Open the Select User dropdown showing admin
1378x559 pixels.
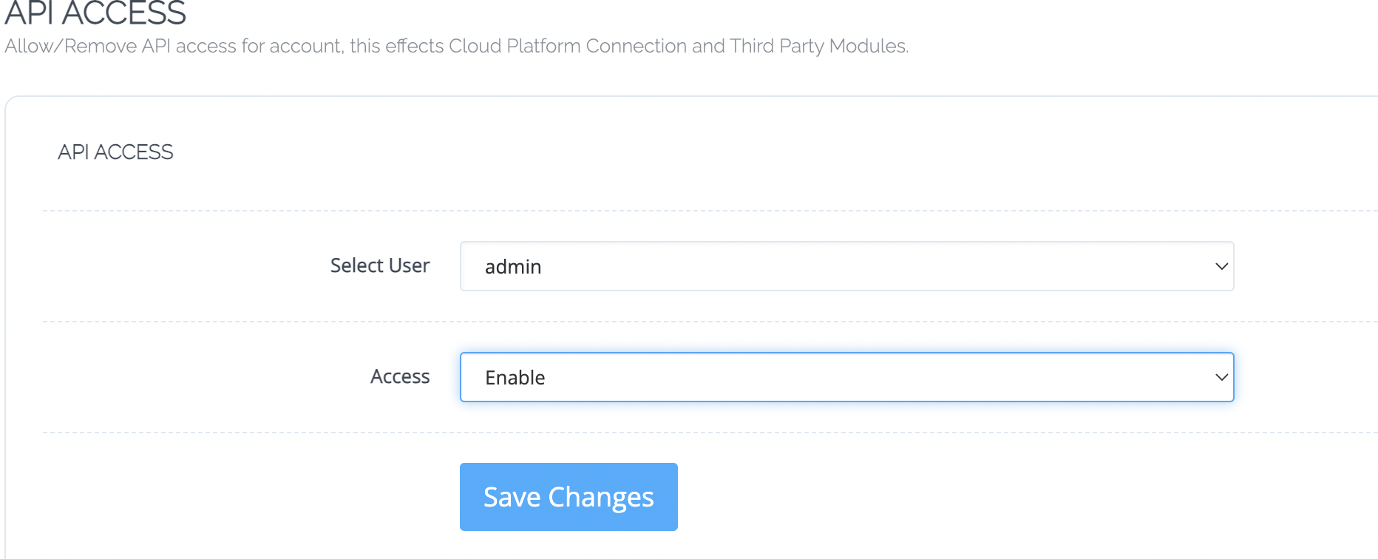[x=846, y=266]
